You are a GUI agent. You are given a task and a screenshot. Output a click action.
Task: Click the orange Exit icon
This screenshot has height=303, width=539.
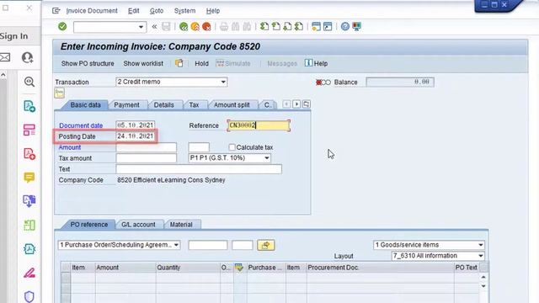pos(195,26)
